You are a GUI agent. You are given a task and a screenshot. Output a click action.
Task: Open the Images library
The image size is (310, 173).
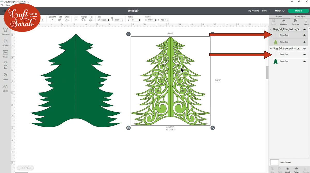pyautogui.click(x=5, y=54)
